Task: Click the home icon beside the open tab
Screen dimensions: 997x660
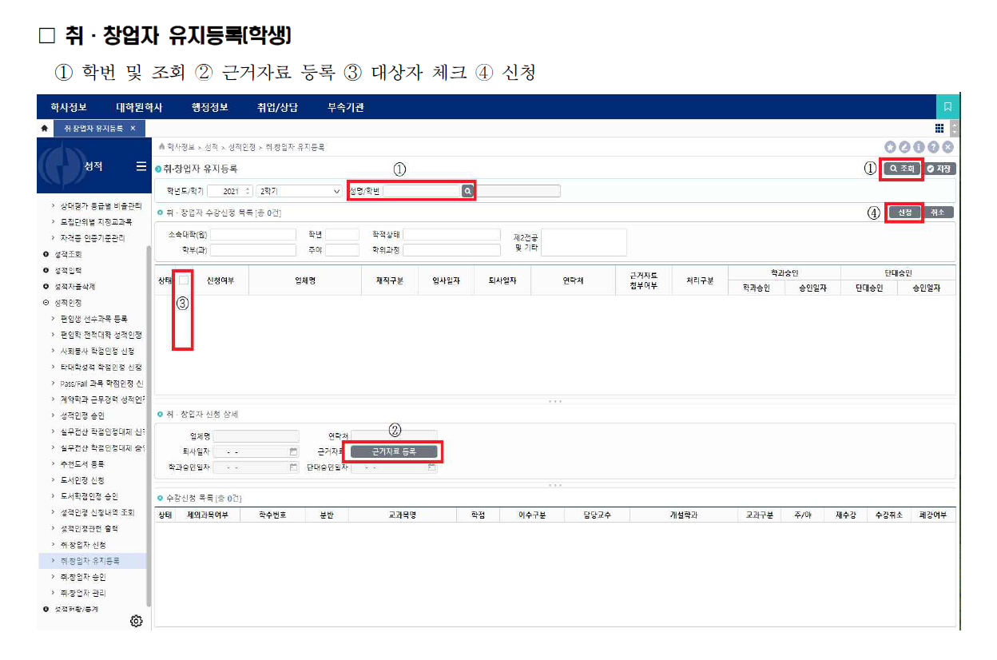Action: 45,129
